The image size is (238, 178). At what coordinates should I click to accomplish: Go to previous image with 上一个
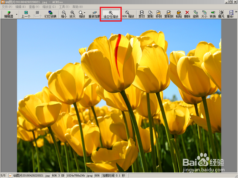26,14
